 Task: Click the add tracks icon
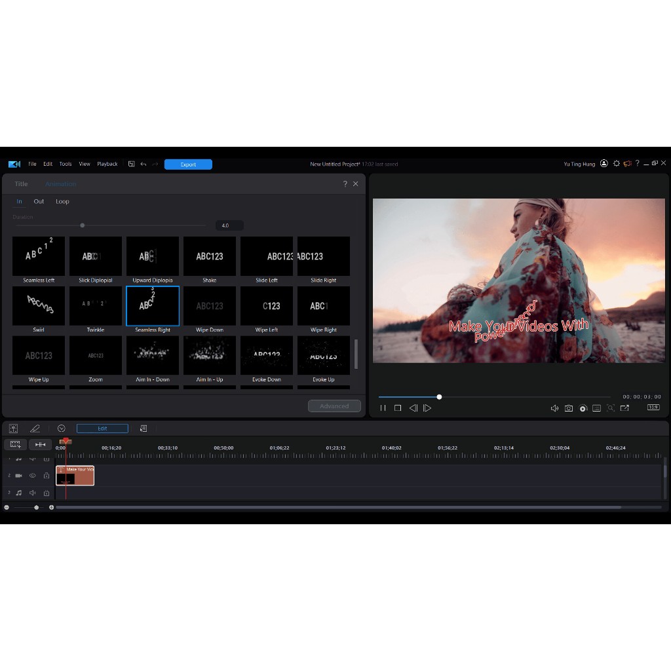(16, 445)
